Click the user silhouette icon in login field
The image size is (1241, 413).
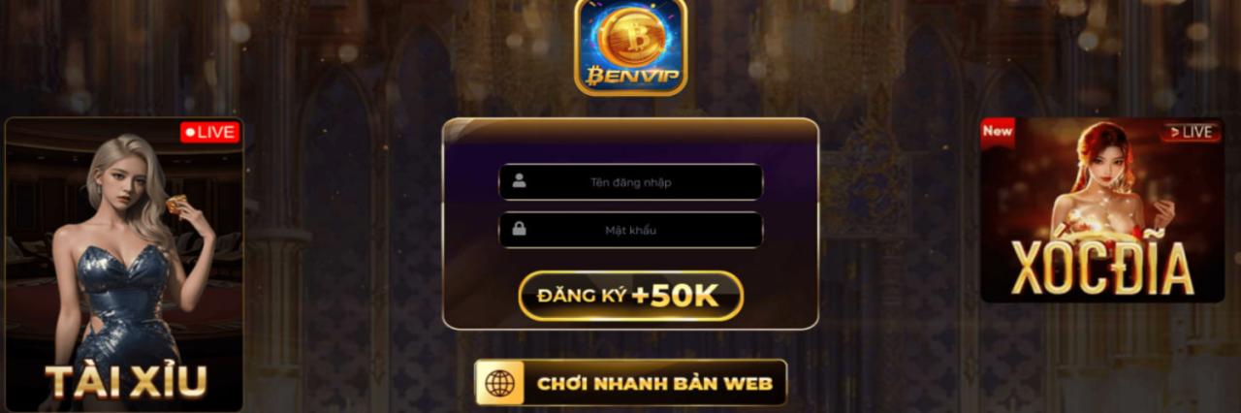click(x=520, y=180)
